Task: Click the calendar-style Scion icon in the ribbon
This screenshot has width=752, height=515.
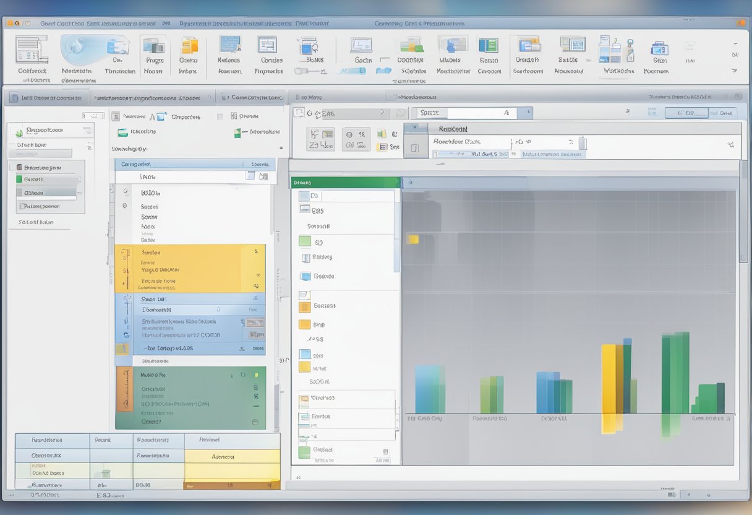Action: [x=657, y=48]
